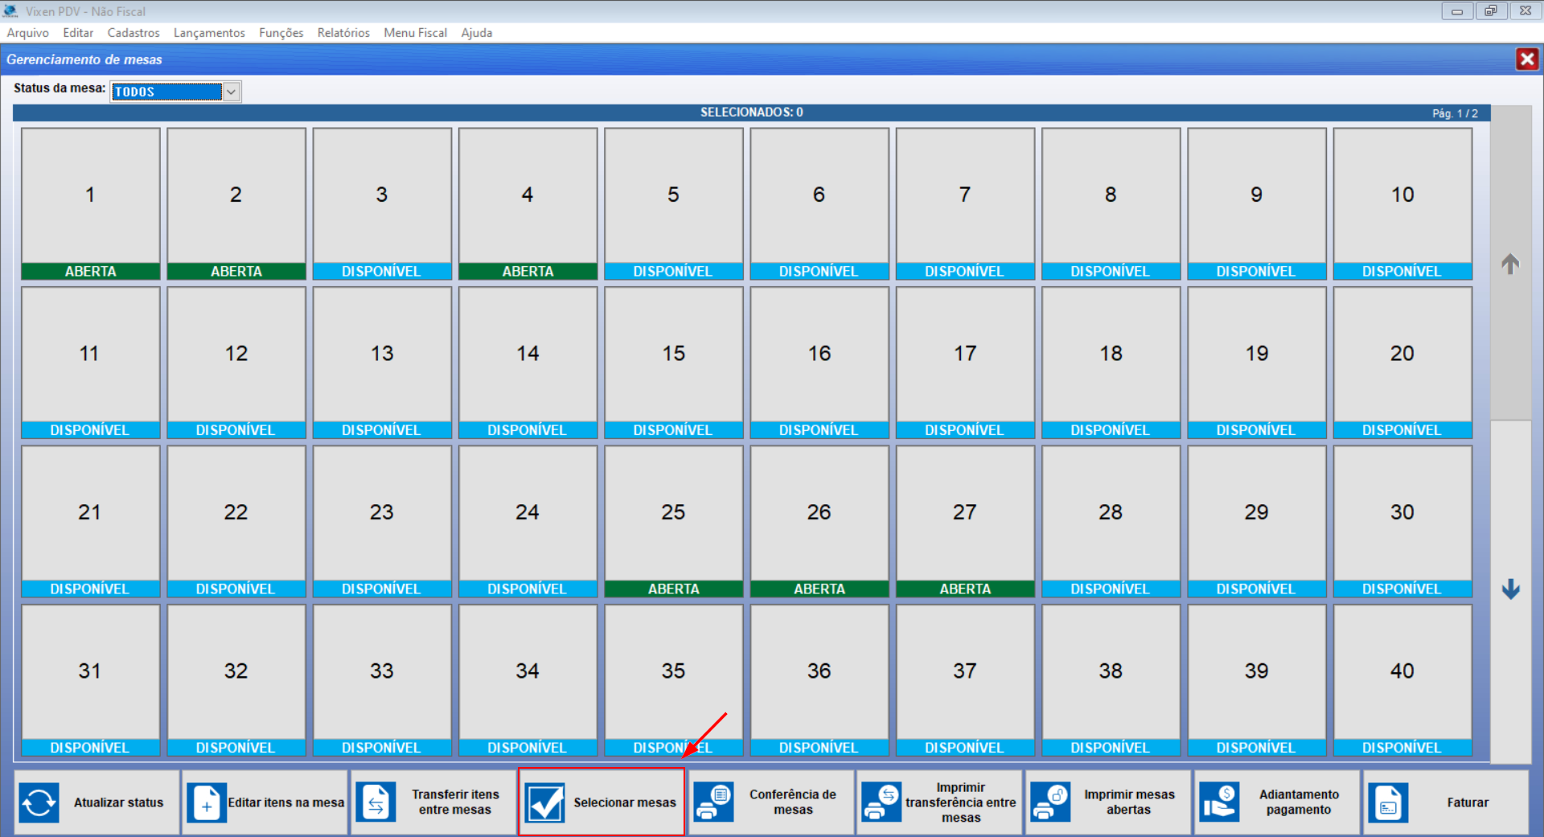Click the Conferência de mesas printer icon
Image resolution: width=1544 pixels, height=837 pixels.
713,802
